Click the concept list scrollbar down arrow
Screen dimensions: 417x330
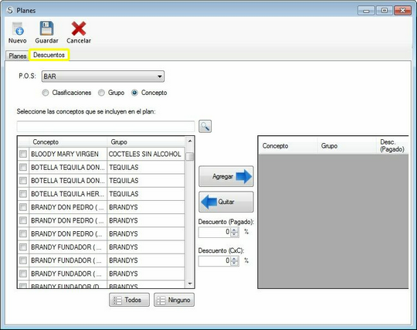click(x=190, y=284)
